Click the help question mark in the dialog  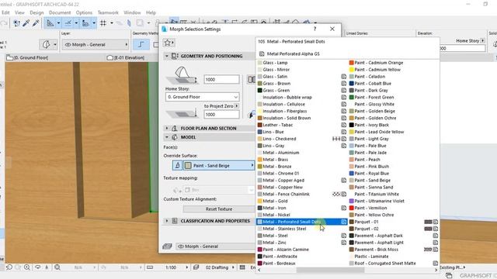tap(315, 29)
